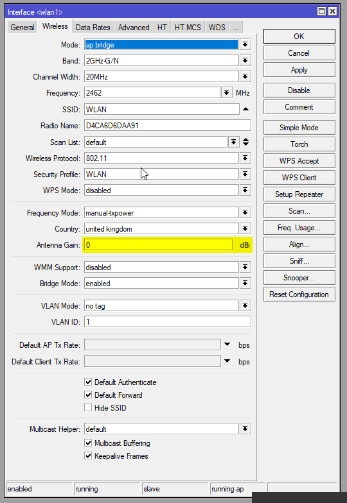
Task: Open the Multicast Helper dropdown
Action: coord(245,429)
